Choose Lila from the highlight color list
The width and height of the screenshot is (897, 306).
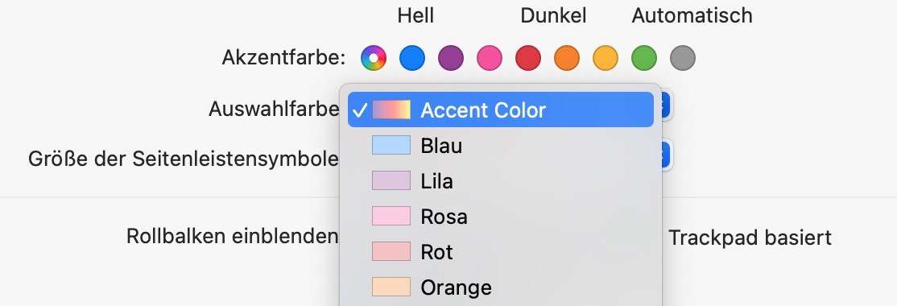tap(501, 180)
